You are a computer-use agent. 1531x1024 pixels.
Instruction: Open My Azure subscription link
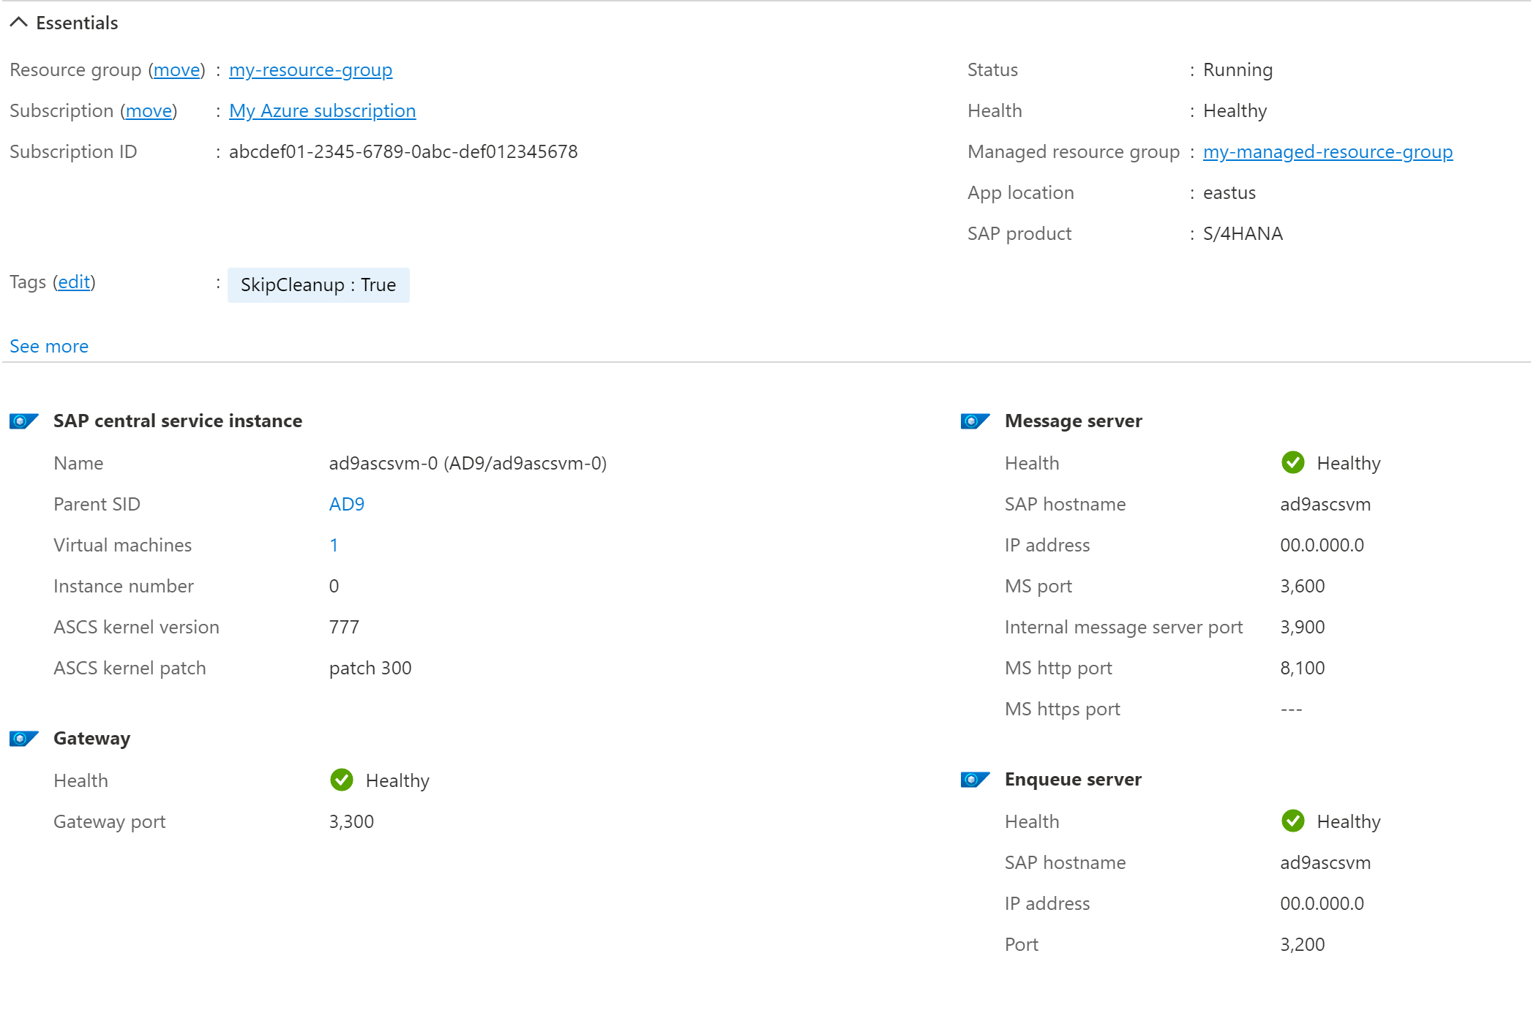pyautogui.click(x=322, y=110)
